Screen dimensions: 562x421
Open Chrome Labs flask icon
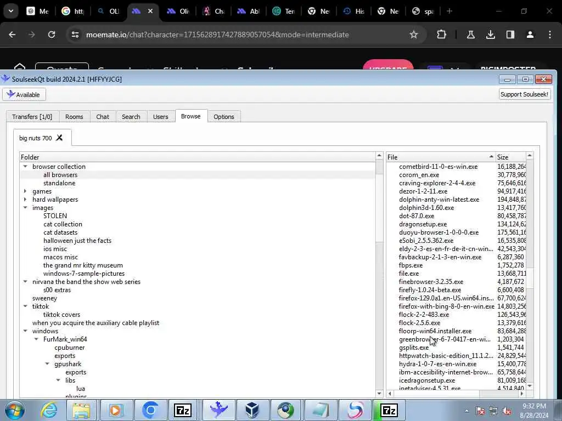471,35
